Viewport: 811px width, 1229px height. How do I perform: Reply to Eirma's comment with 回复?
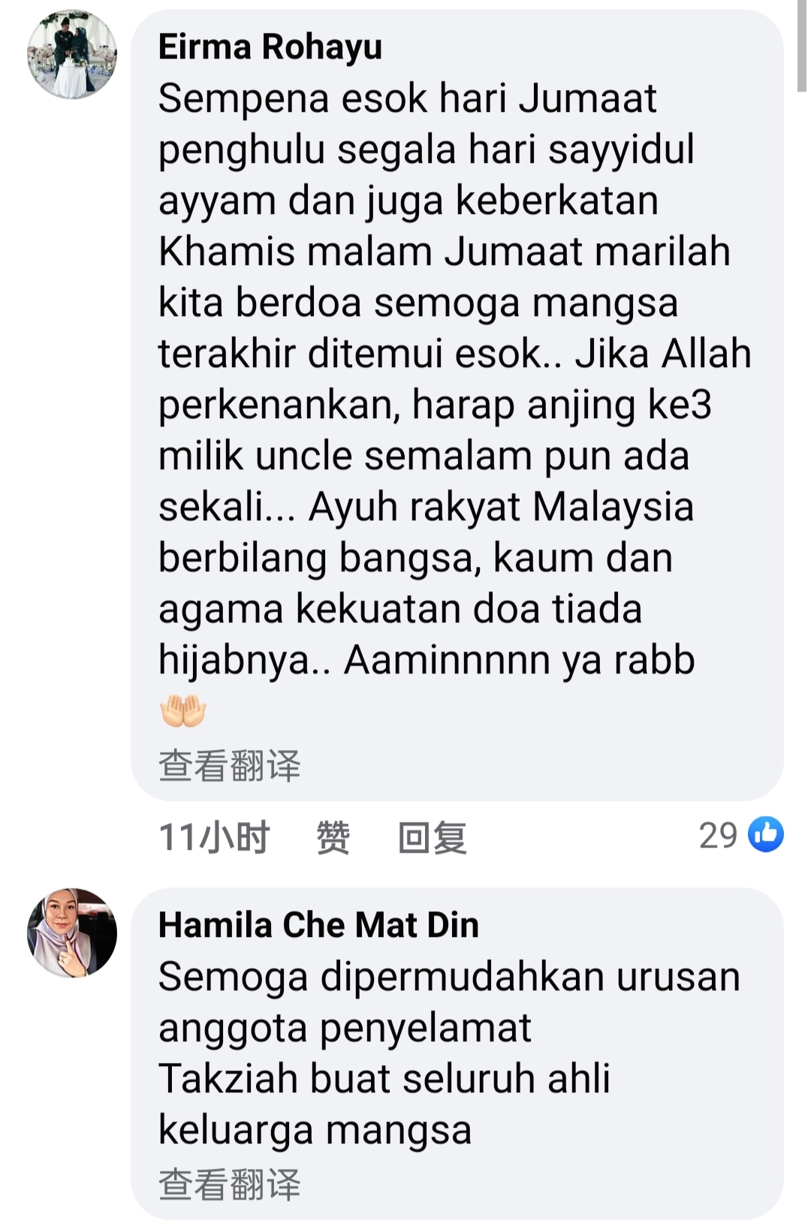coord(433,837)
